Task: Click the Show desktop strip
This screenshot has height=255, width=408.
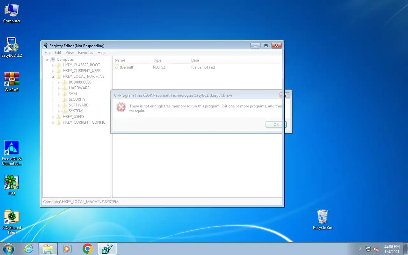Action: pos(405,249)
